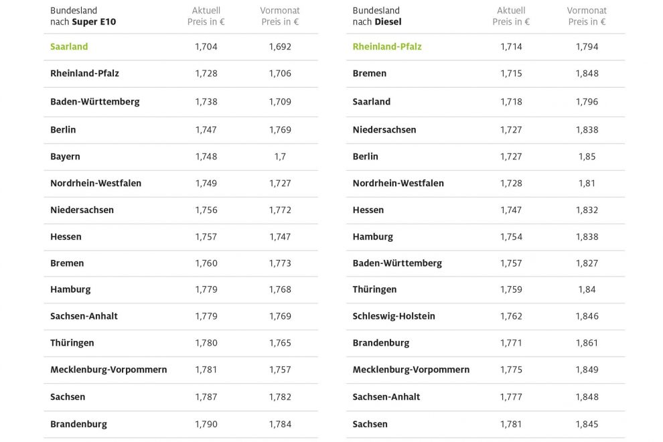Click Thüringen in the Diesel table
Screen dimensions: 663x442
(374, 289)
